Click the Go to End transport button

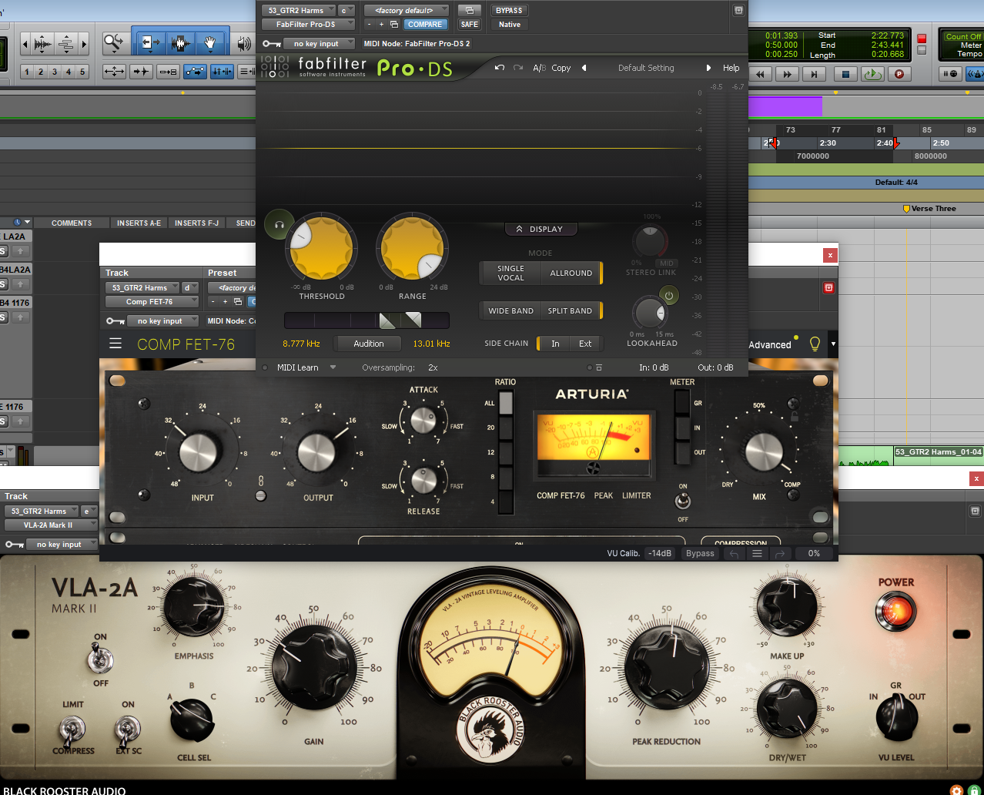click(x=813, y=74)
